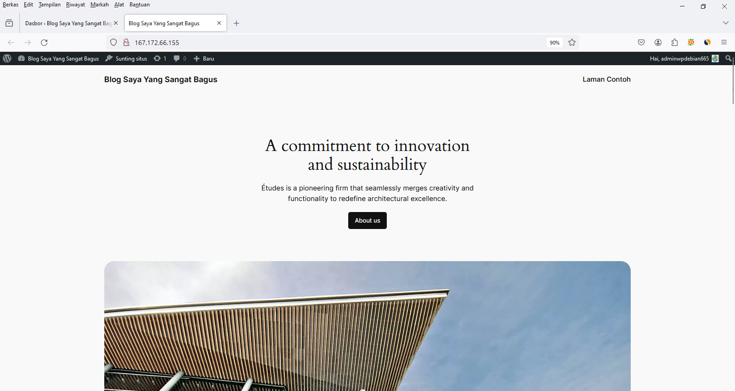Viewport: 735px width, 391px height.
Task: Click the address bar URL field
Action: [x=322, y=43]
